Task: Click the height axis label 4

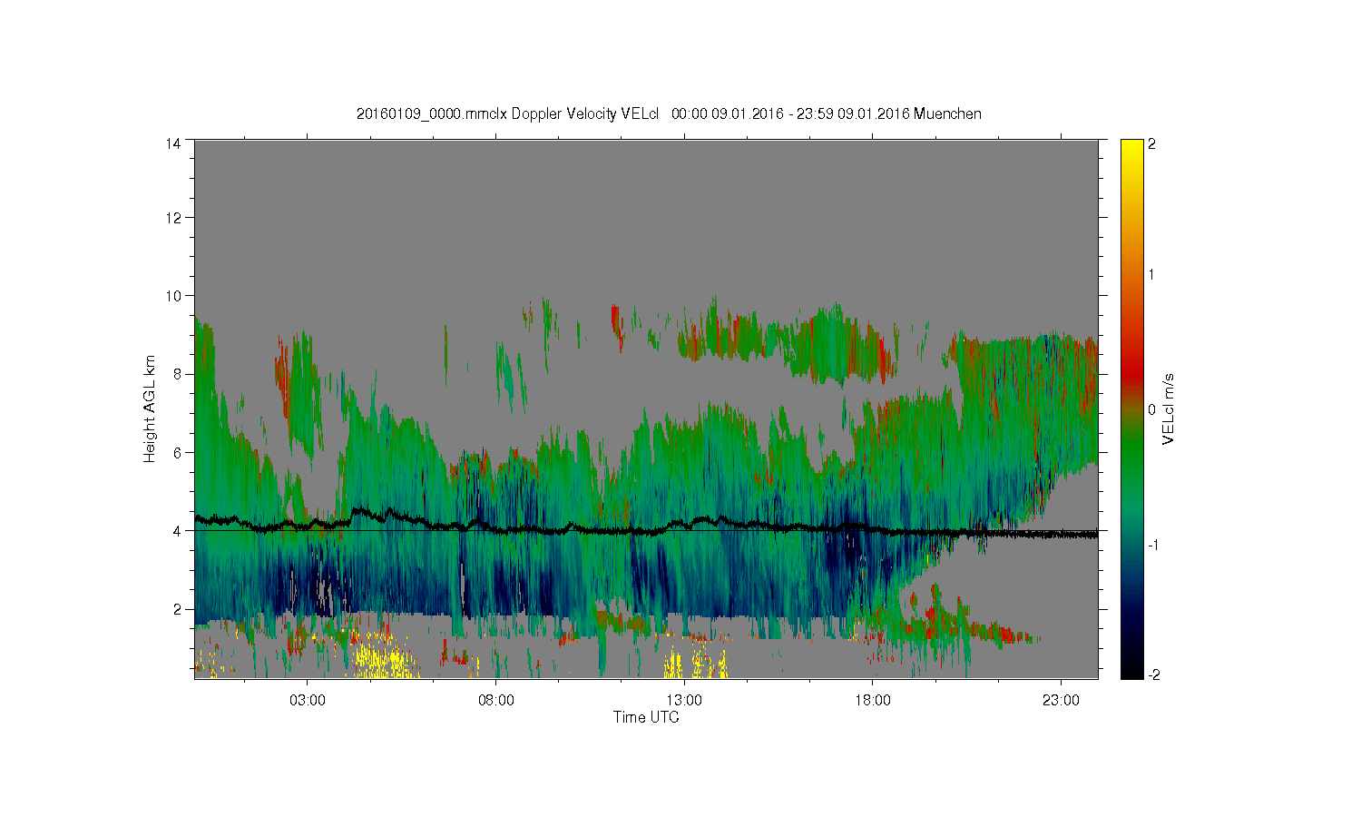Action: [176, 531]
